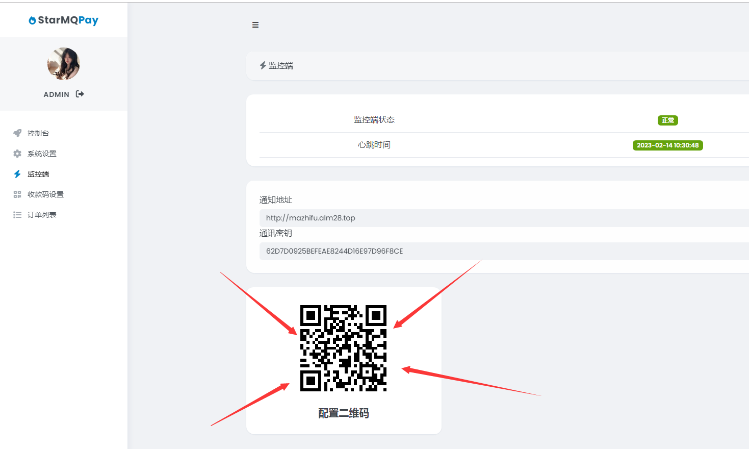Open the 订单列表 page
Viewport: 749px width, 449px height.
coord(42,215)
